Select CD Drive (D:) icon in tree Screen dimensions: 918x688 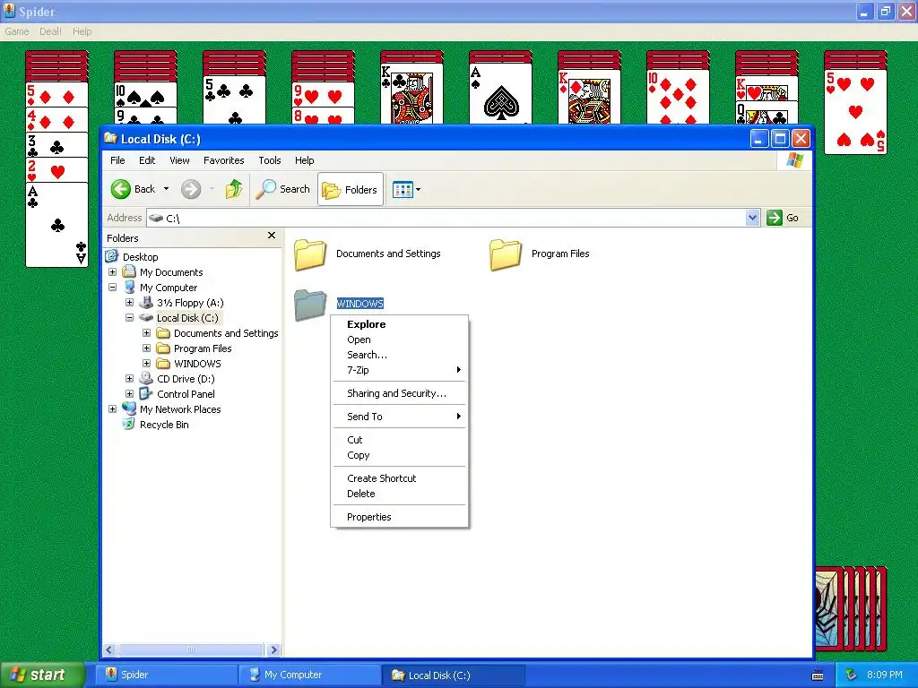click(146, 379)
